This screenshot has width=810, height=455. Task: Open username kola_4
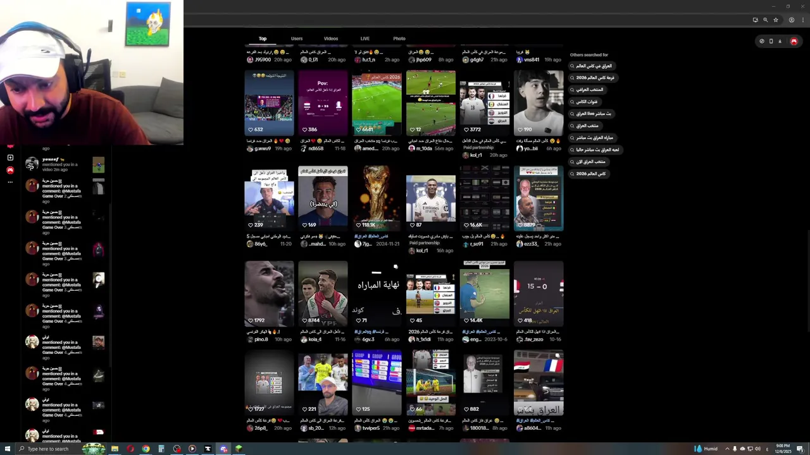point(315,339)
